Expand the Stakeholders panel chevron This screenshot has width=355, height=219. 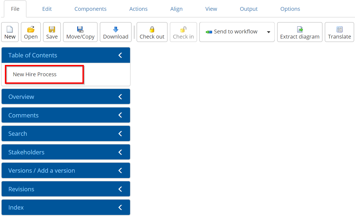tap(120, 152)
